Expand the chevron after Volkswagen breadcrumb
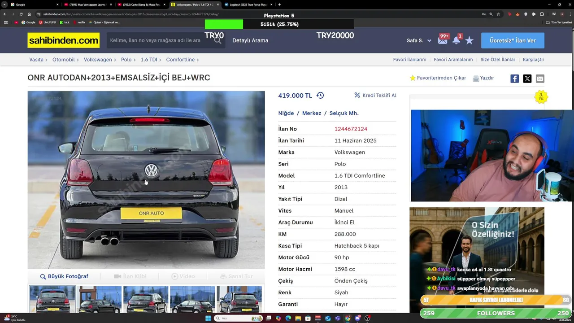Image resolution: width=574 pixels, height=323 pixels. (115, 60)
